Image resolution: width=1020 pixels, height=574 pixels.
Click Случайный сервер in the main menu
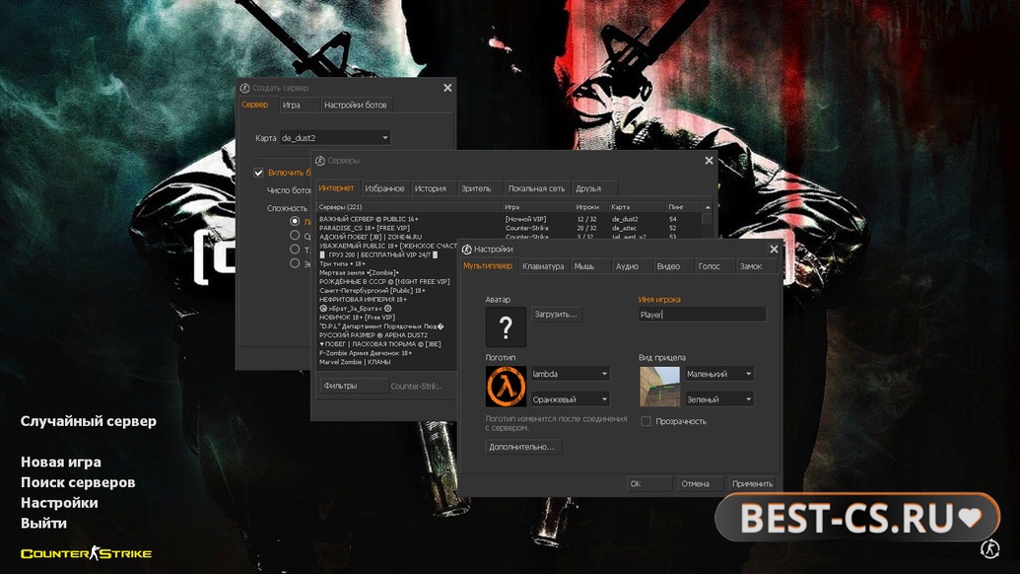[89, 421]
